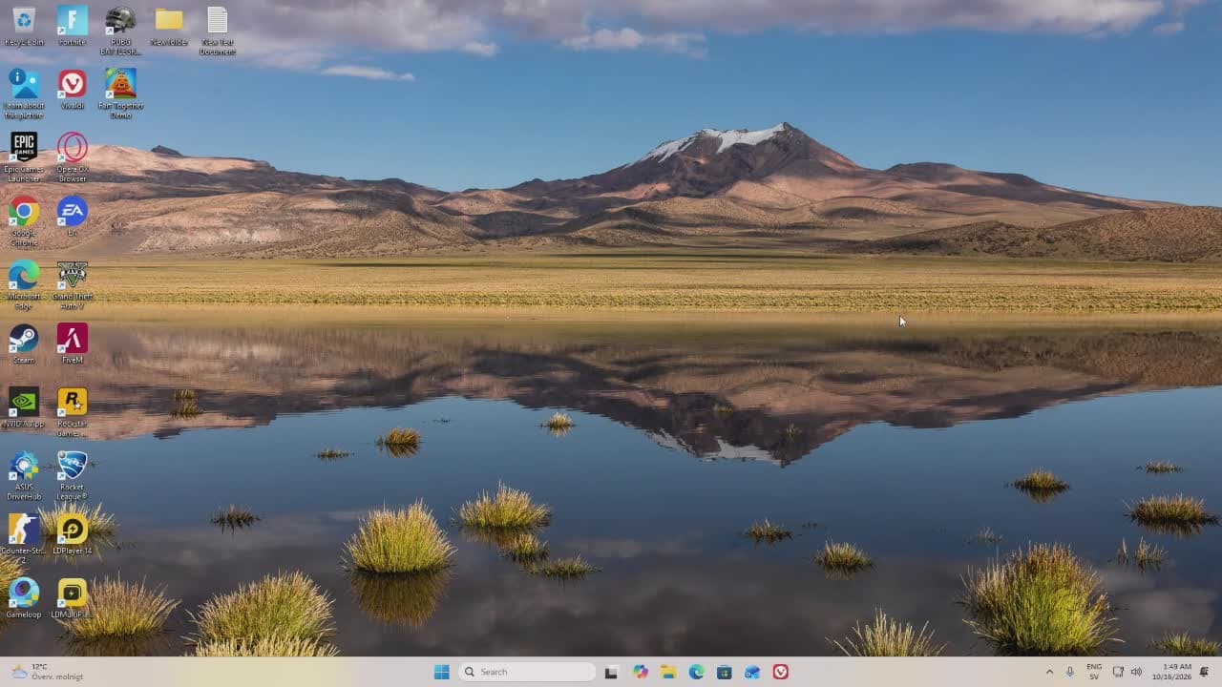Launch Vivaldi from the taskbar
Screen dimensions: 1222x687
coord(781,672)
